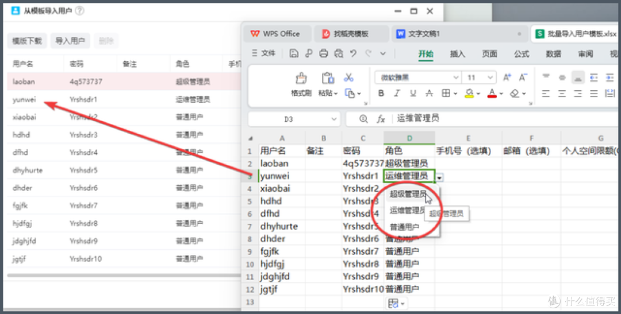The image size is (621, 314).
Task: Click the fx insert function icon
Action: coord(381,119)
